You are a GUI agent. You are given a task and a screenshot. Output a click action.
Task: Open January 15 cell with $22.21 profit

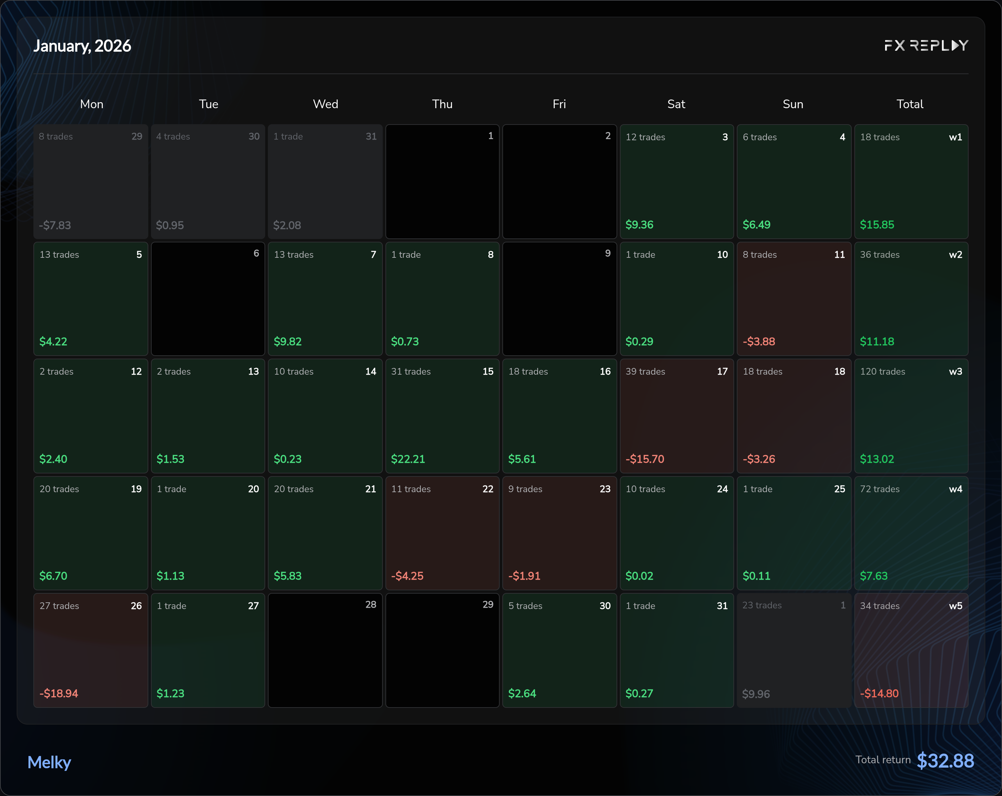click(442, 416)
